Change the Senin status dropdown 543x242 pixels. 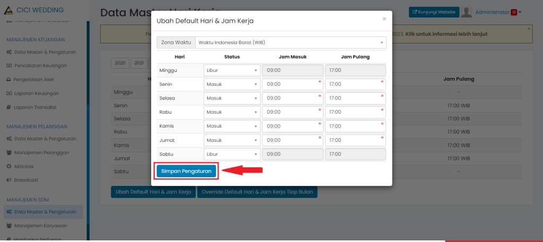pos(232,84)
